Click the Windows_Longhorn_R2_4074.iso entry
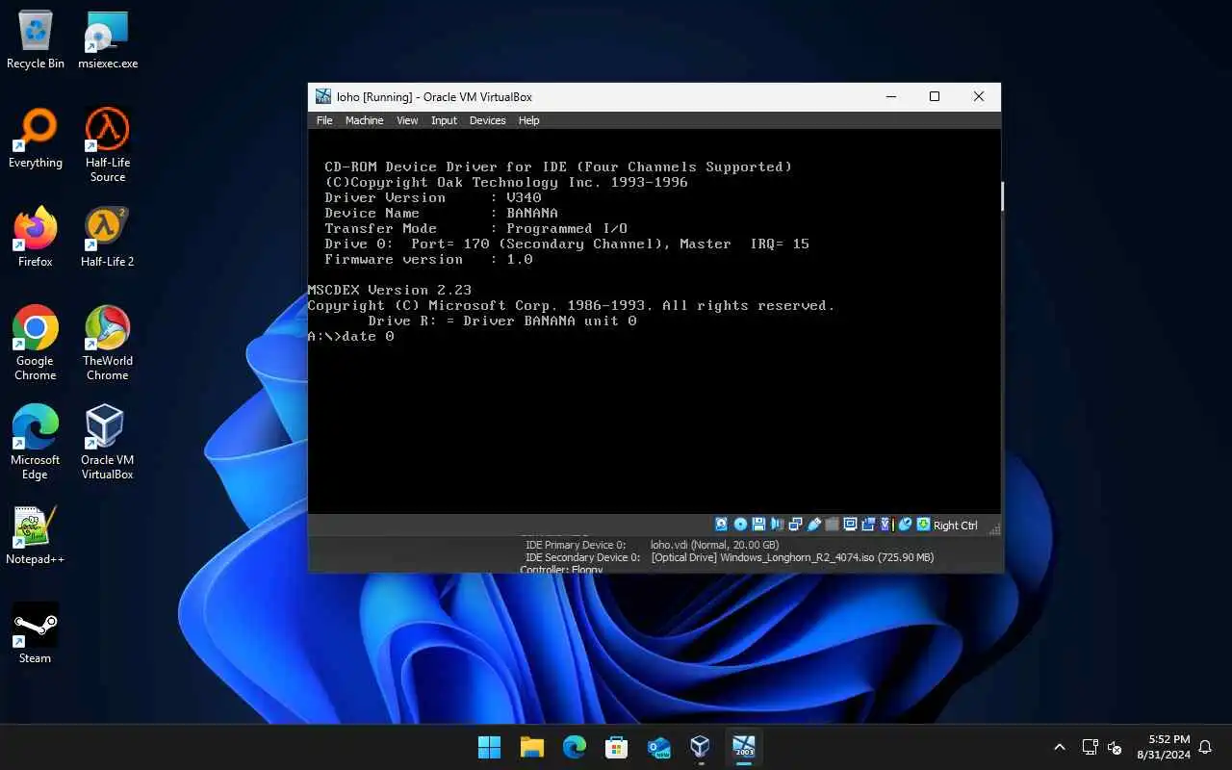This screenshot has width=1232, height=770. pos(792,557)
